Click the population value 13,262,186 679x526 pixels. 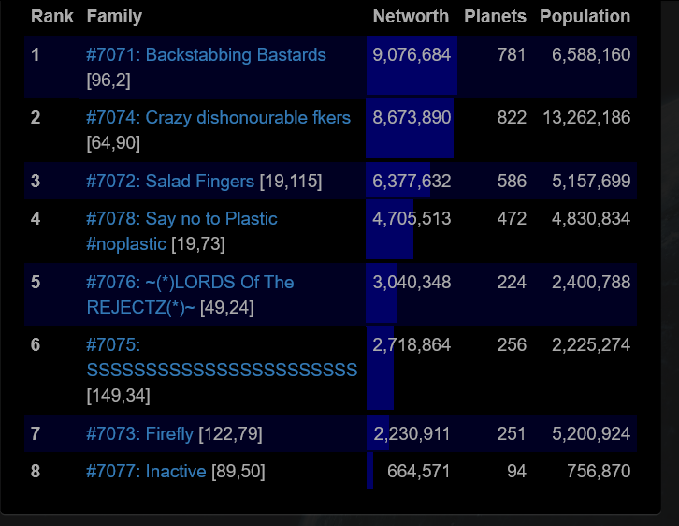click(x=585, y=118)
